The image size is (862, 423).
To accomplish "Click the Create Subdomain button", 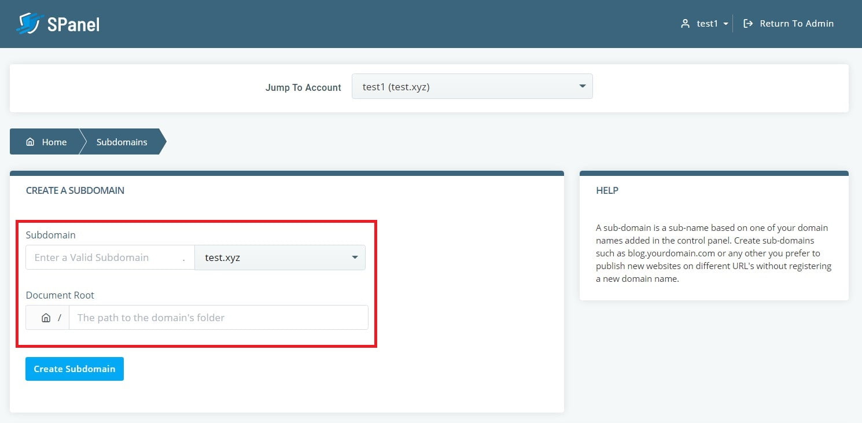I will 74,369.
